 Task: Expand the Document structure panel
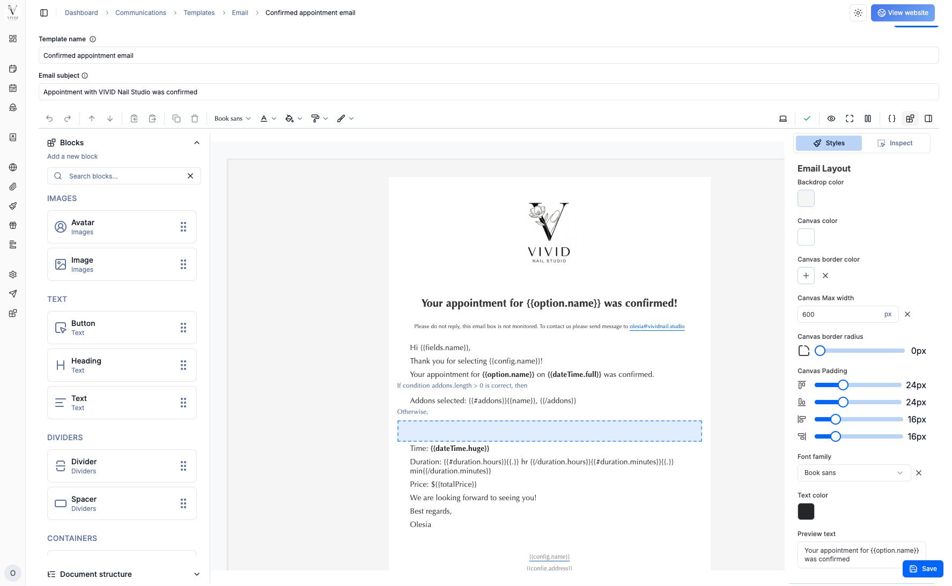tap(197, 574)
